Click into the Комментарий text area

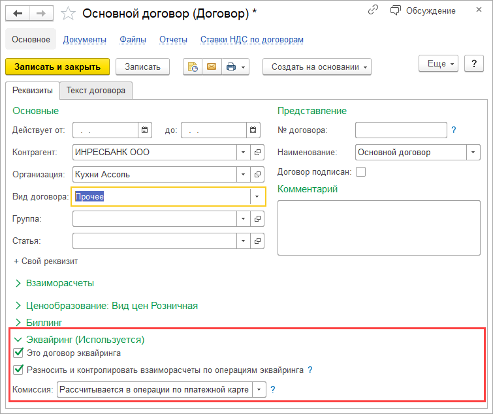[379, 228]
